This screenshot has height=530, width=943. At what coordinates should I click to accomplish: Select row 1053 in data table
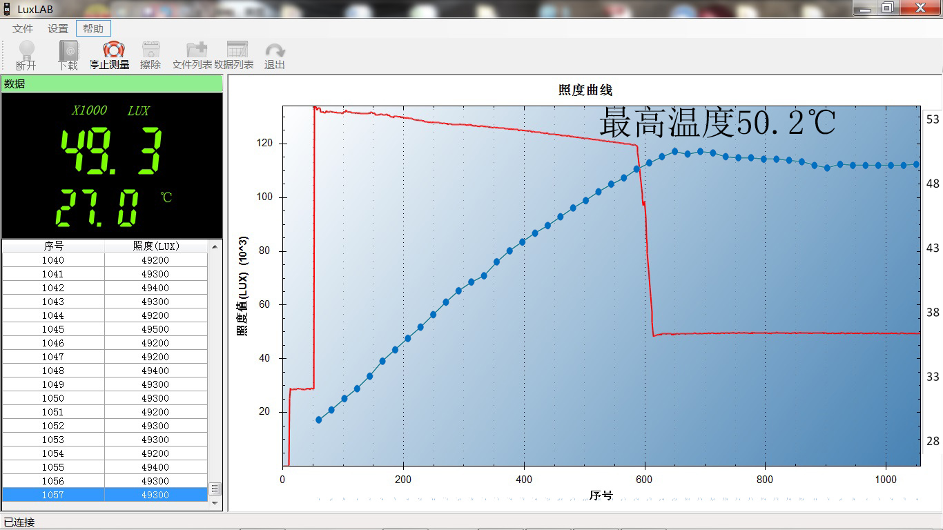[105, 440]
